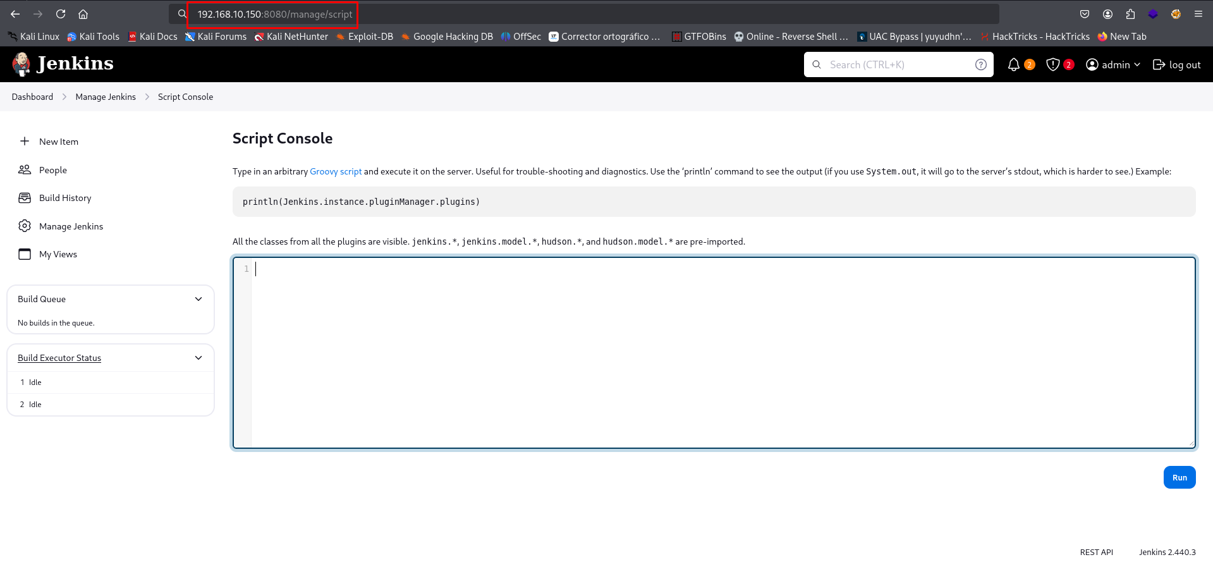
Task: Open the Pocket save icon in the toolbar
Action: (x=1085, y=14)
